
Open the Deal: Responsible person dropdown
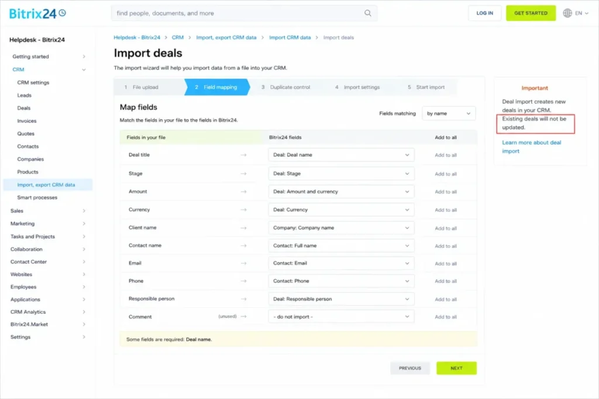(341, 299)
